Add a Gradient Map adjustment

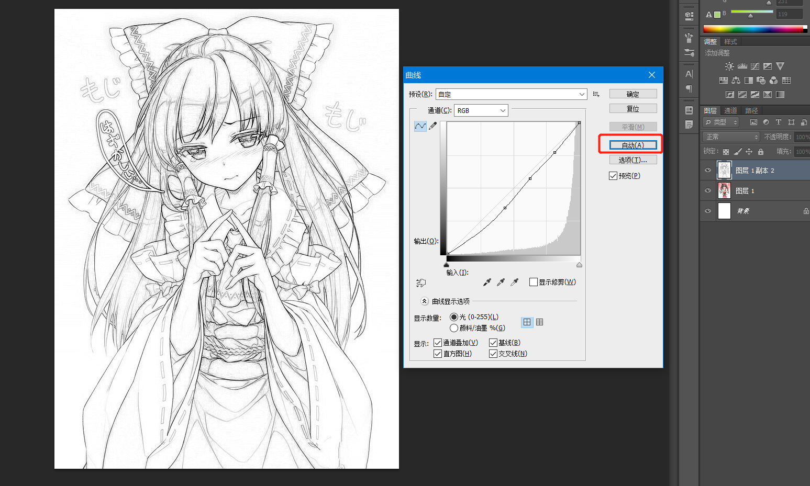pos(780,94)
